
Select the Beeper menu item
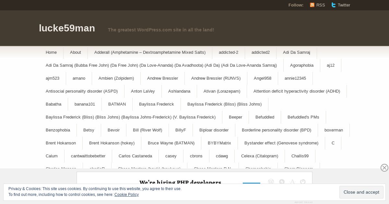235,117
